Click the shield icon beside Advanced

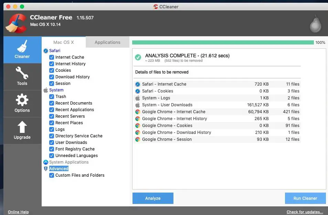[45, 169]
